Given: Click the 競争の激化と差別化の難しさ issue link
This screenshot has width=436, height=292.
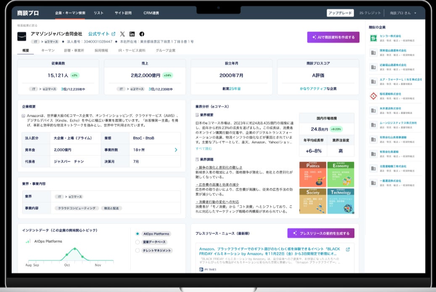Looking at the screenshot, I should click(x=219, y=167).
